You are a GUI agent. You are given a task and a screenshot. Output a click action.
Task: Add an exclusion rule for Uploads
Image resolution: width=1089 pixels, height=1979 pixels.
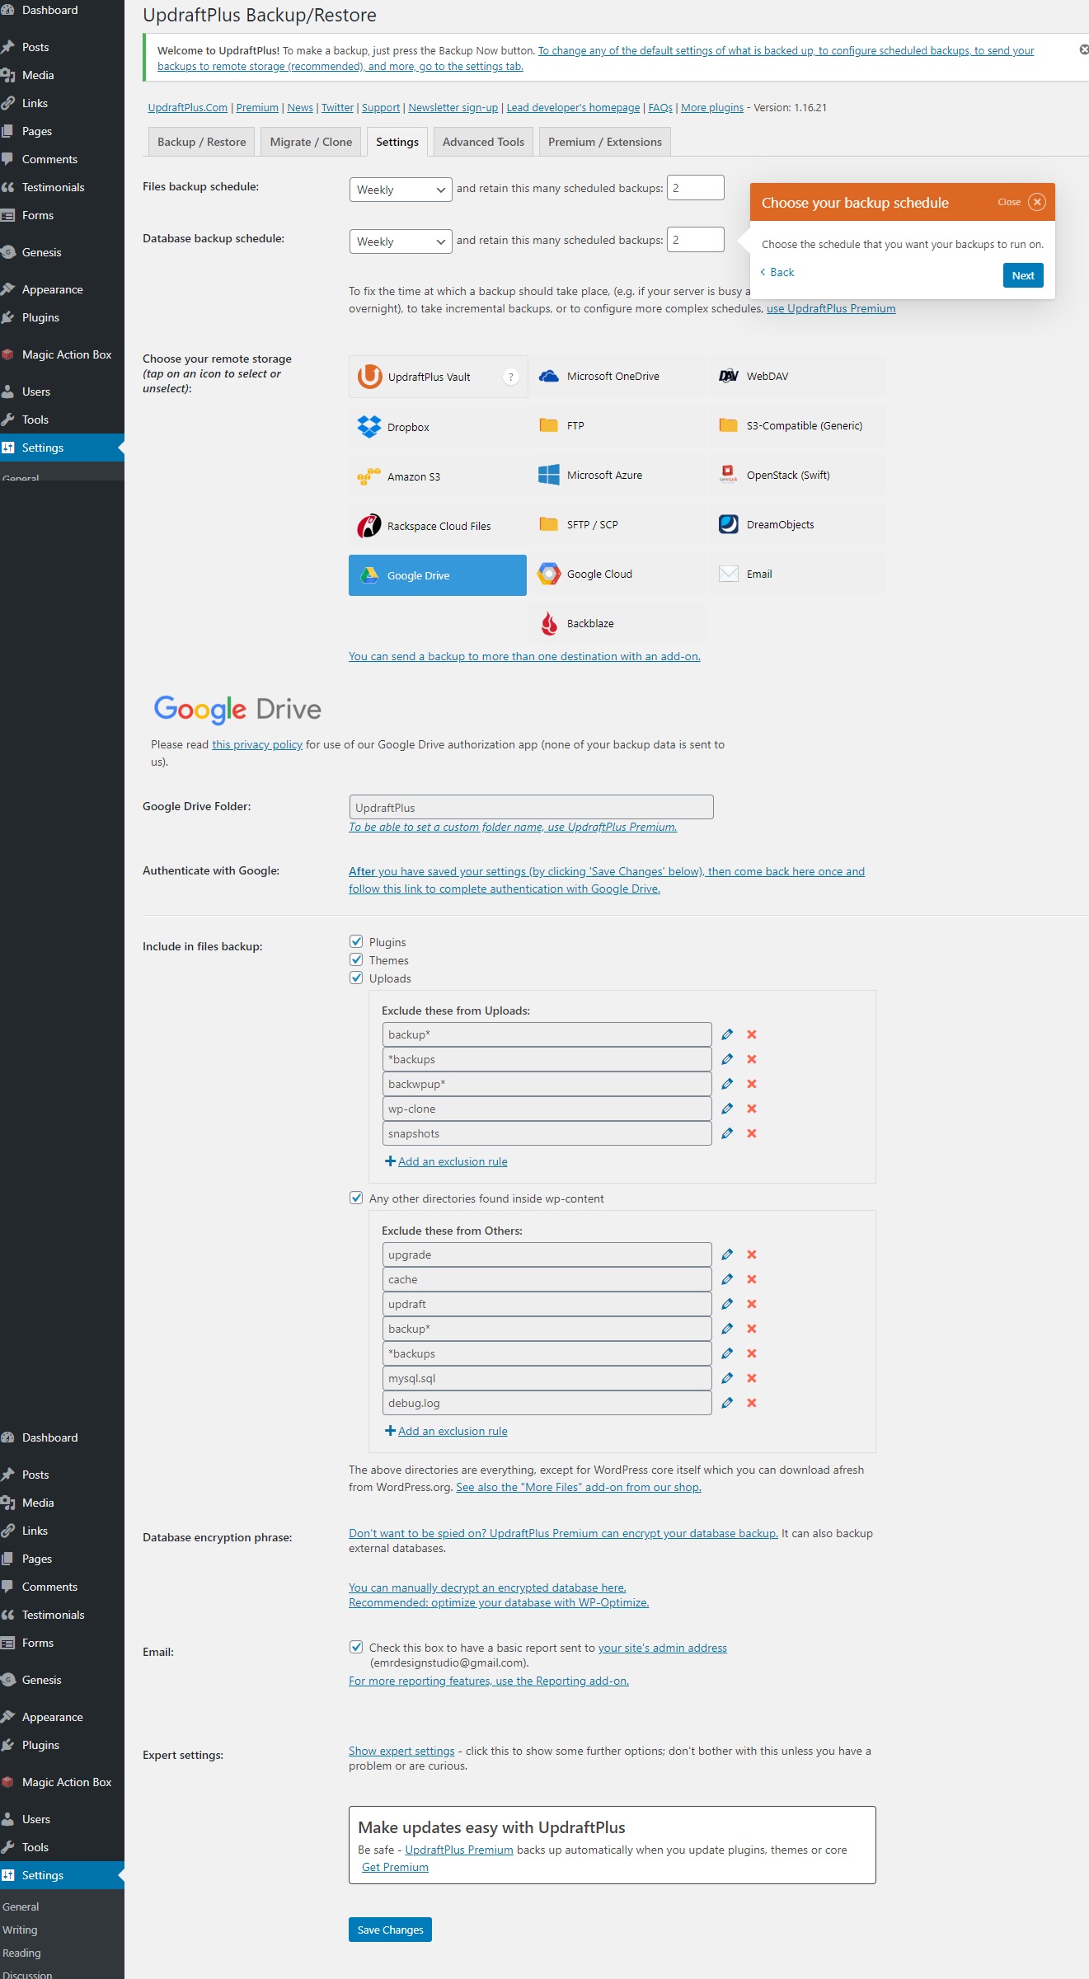(446, 1161)
